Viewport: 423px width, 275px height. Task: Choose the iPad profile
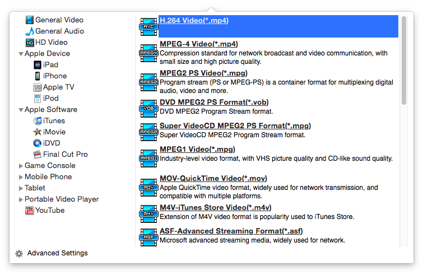(50, 65)
